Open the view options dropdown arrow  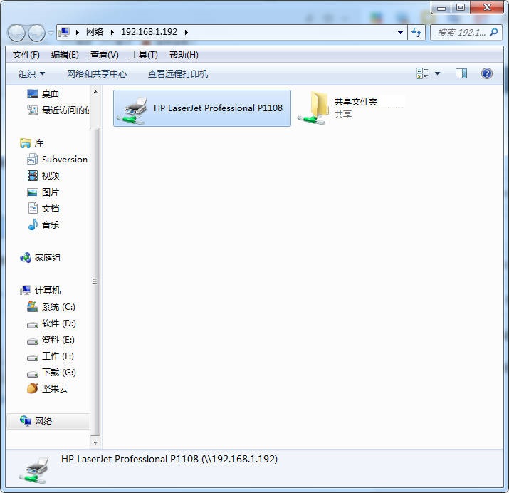coord(437,73)
